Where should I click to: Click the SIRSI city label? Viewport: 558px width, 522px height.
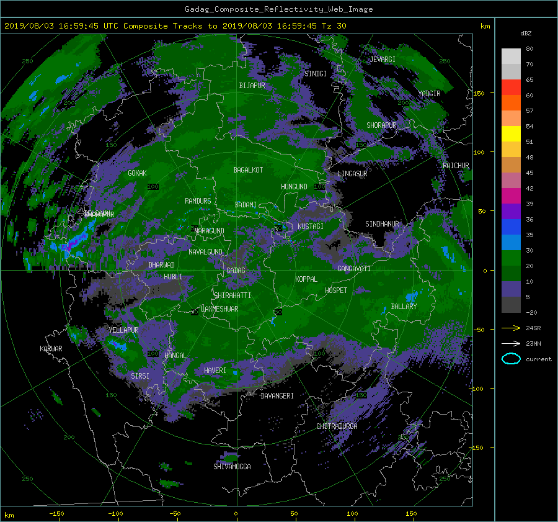[x=140, y=376]
